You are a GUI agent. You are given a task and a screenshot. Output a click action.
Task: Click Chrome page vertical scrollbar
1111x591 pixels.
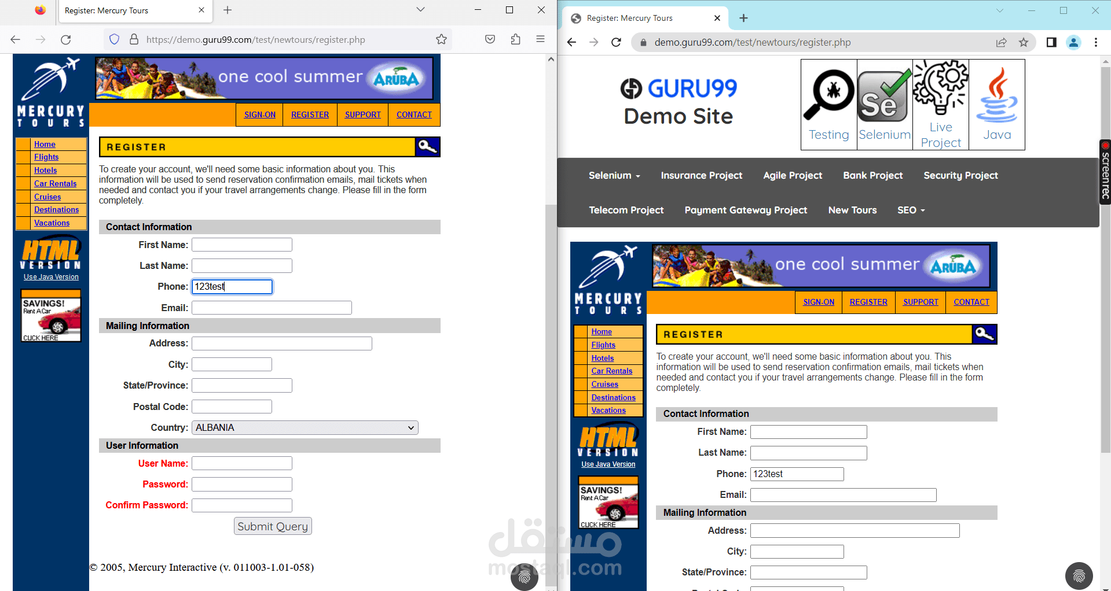tap(1106, 260)
